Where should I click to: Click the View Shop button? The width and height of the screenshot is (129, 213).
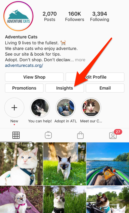pyautogui.click(x=34, y=77)
